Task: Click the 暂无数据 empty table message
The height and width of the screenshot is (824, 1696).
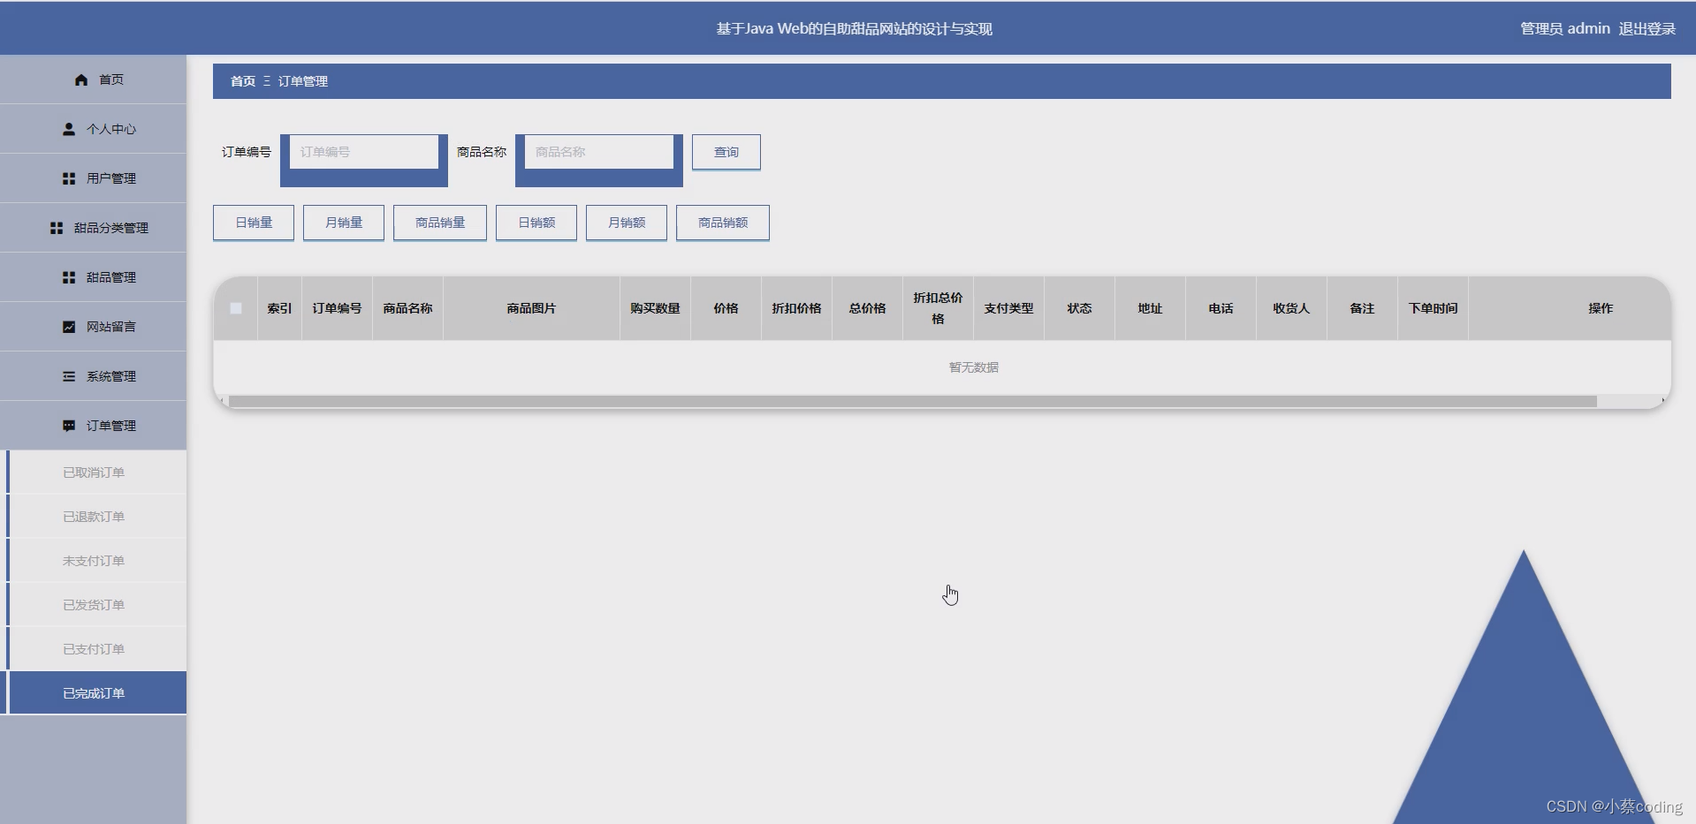Action: 973,367
